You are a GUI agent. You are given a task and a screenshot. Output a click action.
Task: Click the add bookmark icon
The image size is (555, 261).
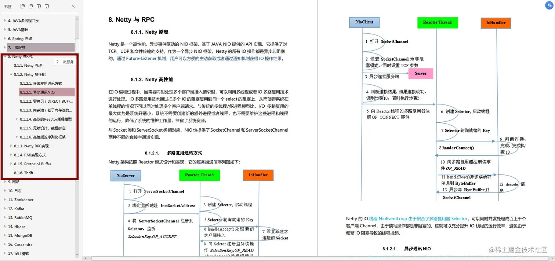(x=39, y=6)
